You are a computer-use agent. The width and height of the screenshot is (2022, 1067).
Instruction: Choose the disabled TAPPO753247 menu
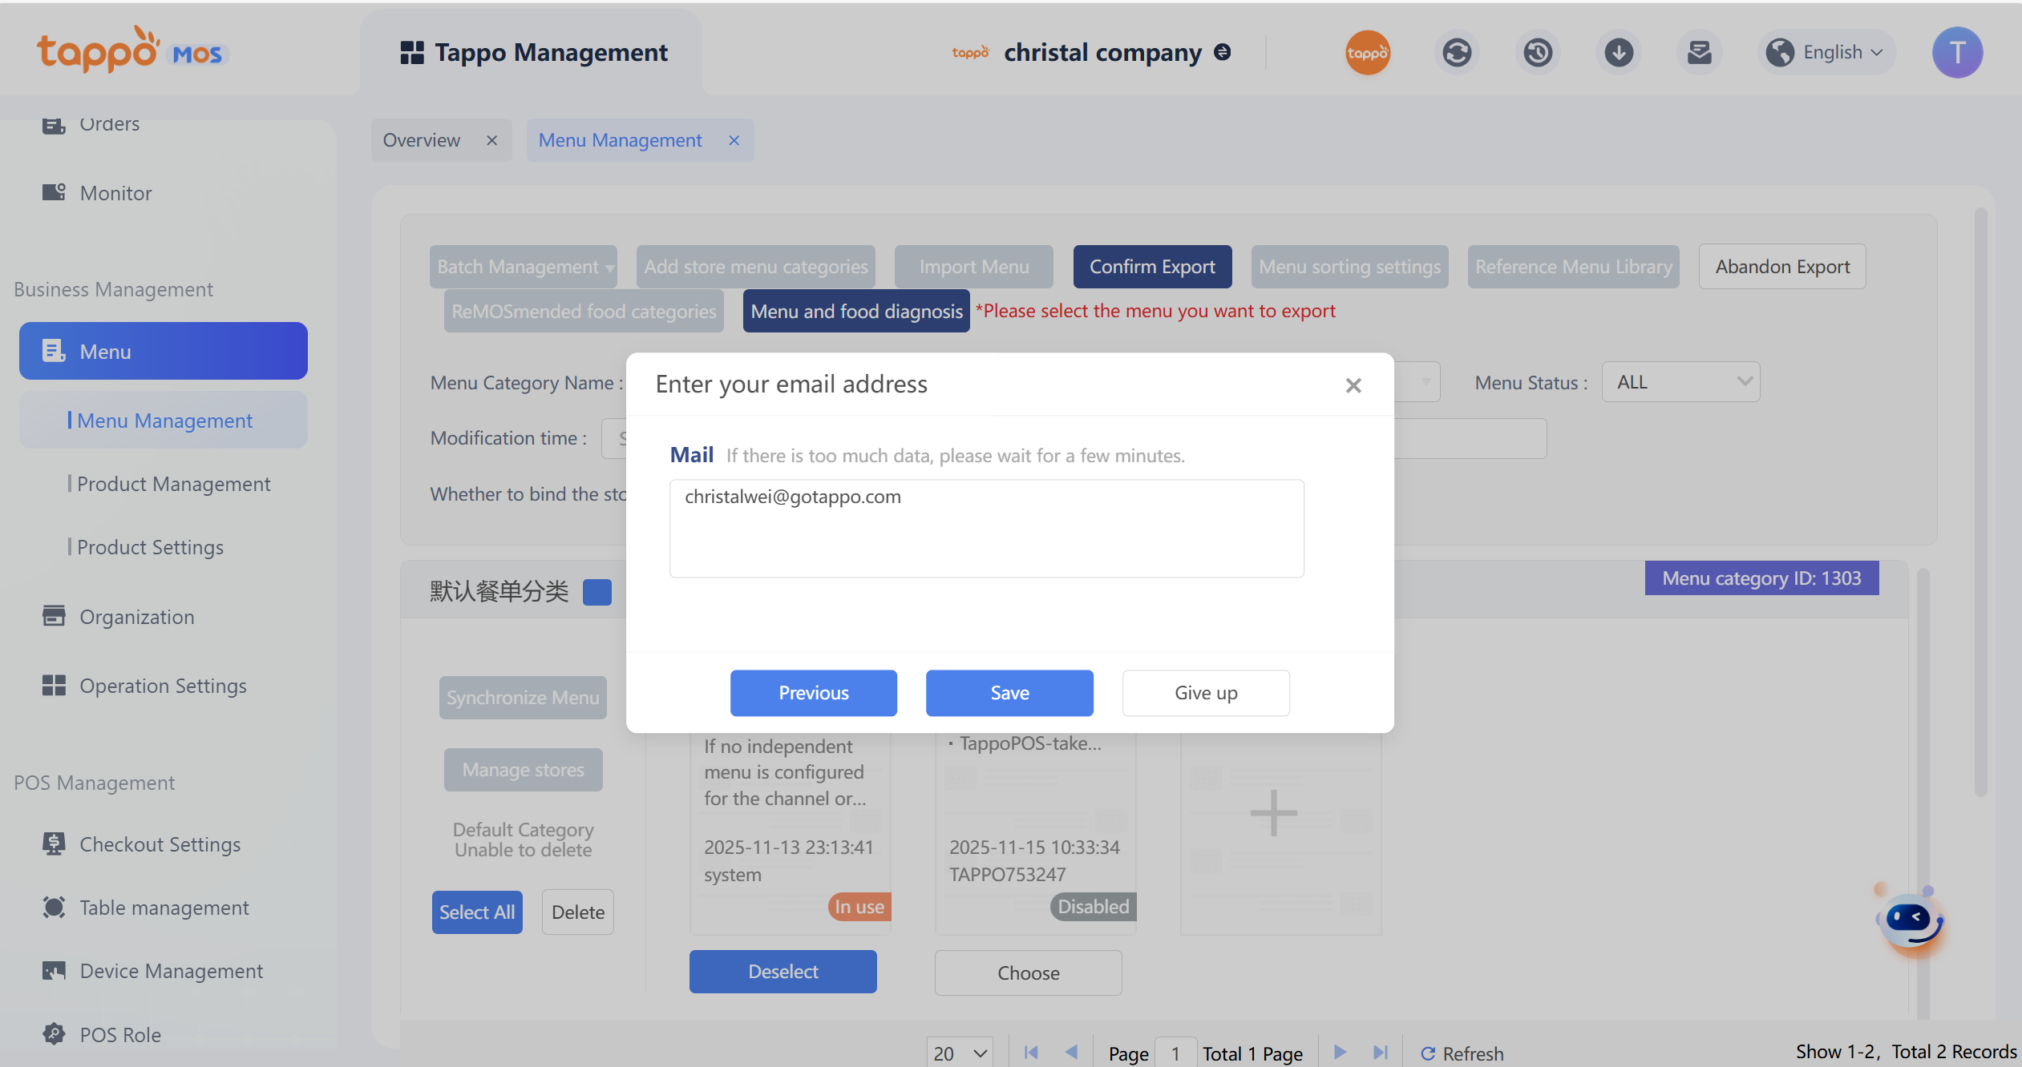click(1028, 972)
